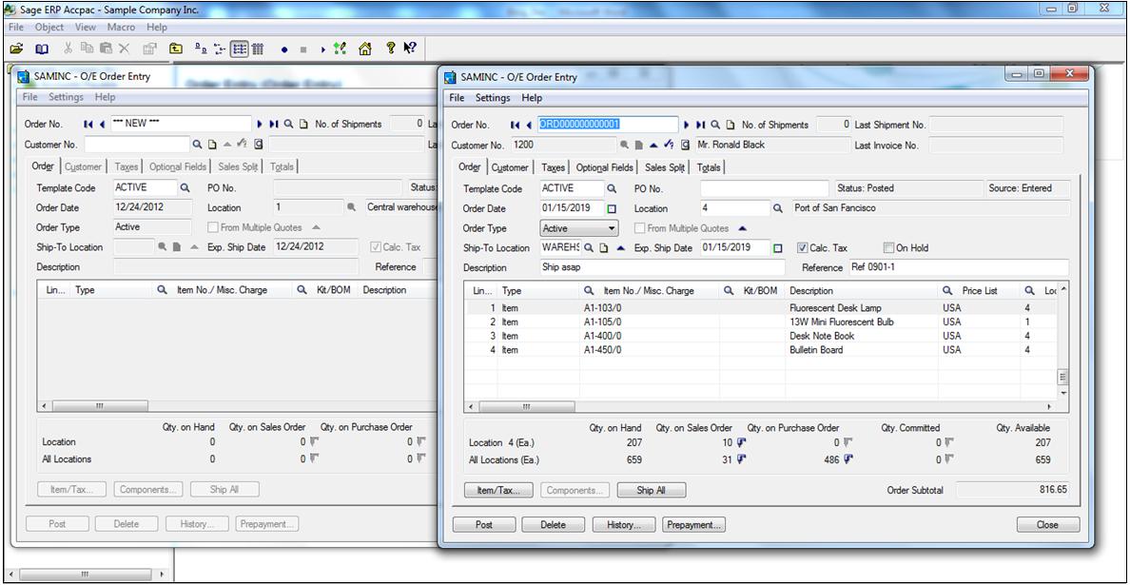Screen dimensions: 1130x585
Task: Open Ship-To Location finder in front window
Action: 589,248
